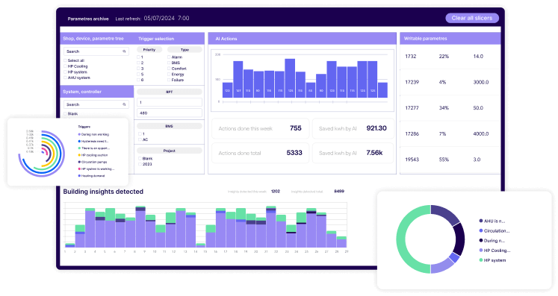Click the Last refresh date 05/07/2024 7:00

(x=167, y=18)
